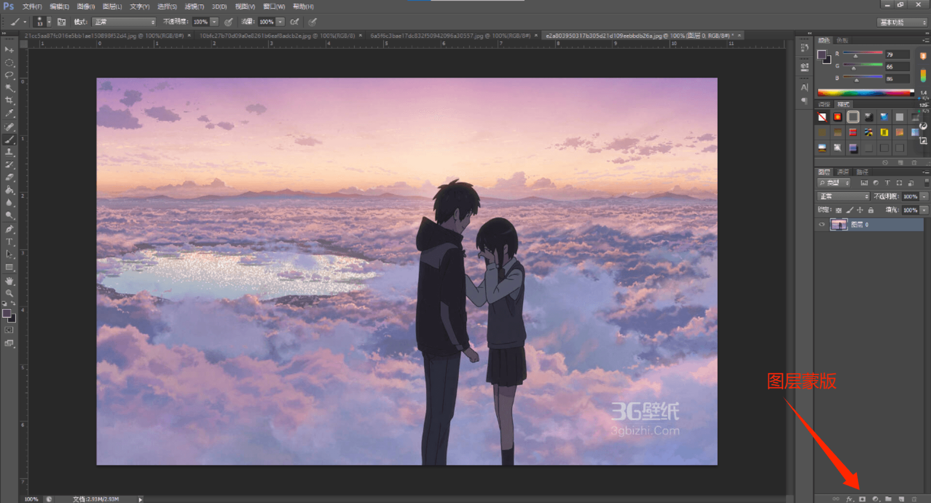Toggle lock transparent pixels

(838, 210)
